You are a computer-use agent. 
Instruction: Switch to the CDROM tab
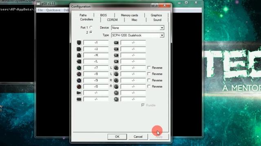[112, 20]
